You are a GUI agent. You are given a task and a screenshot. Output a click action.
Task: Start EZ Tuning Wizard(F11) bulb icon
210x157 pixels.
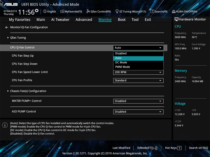click(x=117, y=11)
